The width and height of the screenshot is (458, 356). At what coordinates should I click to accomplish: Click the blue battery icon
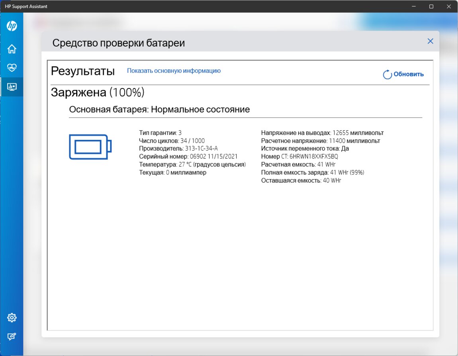tap(90, 147)
